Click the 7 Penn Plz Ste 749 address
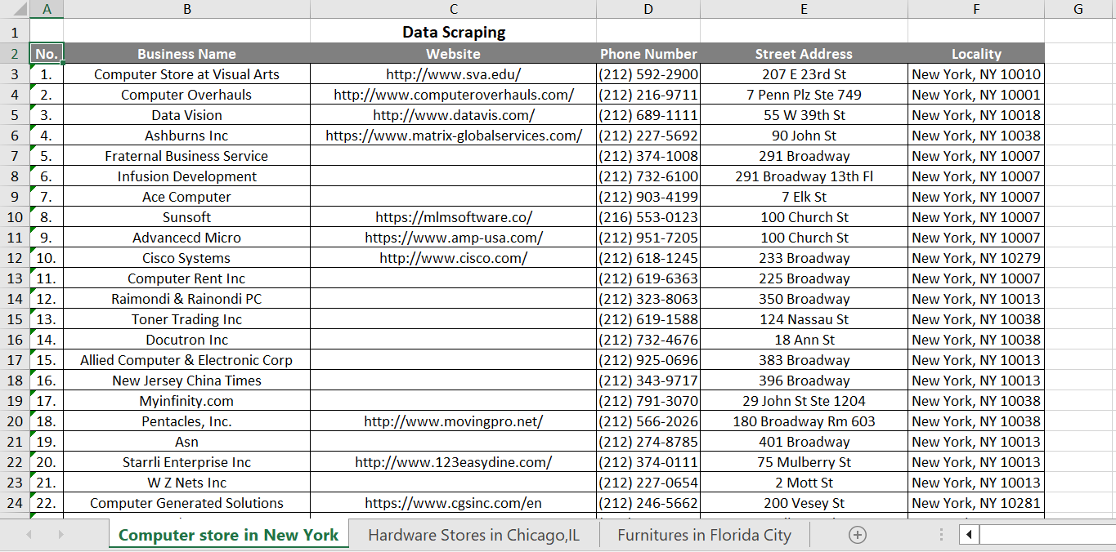The width and height of the screenshot is (1116, 552). pos(804,95)
